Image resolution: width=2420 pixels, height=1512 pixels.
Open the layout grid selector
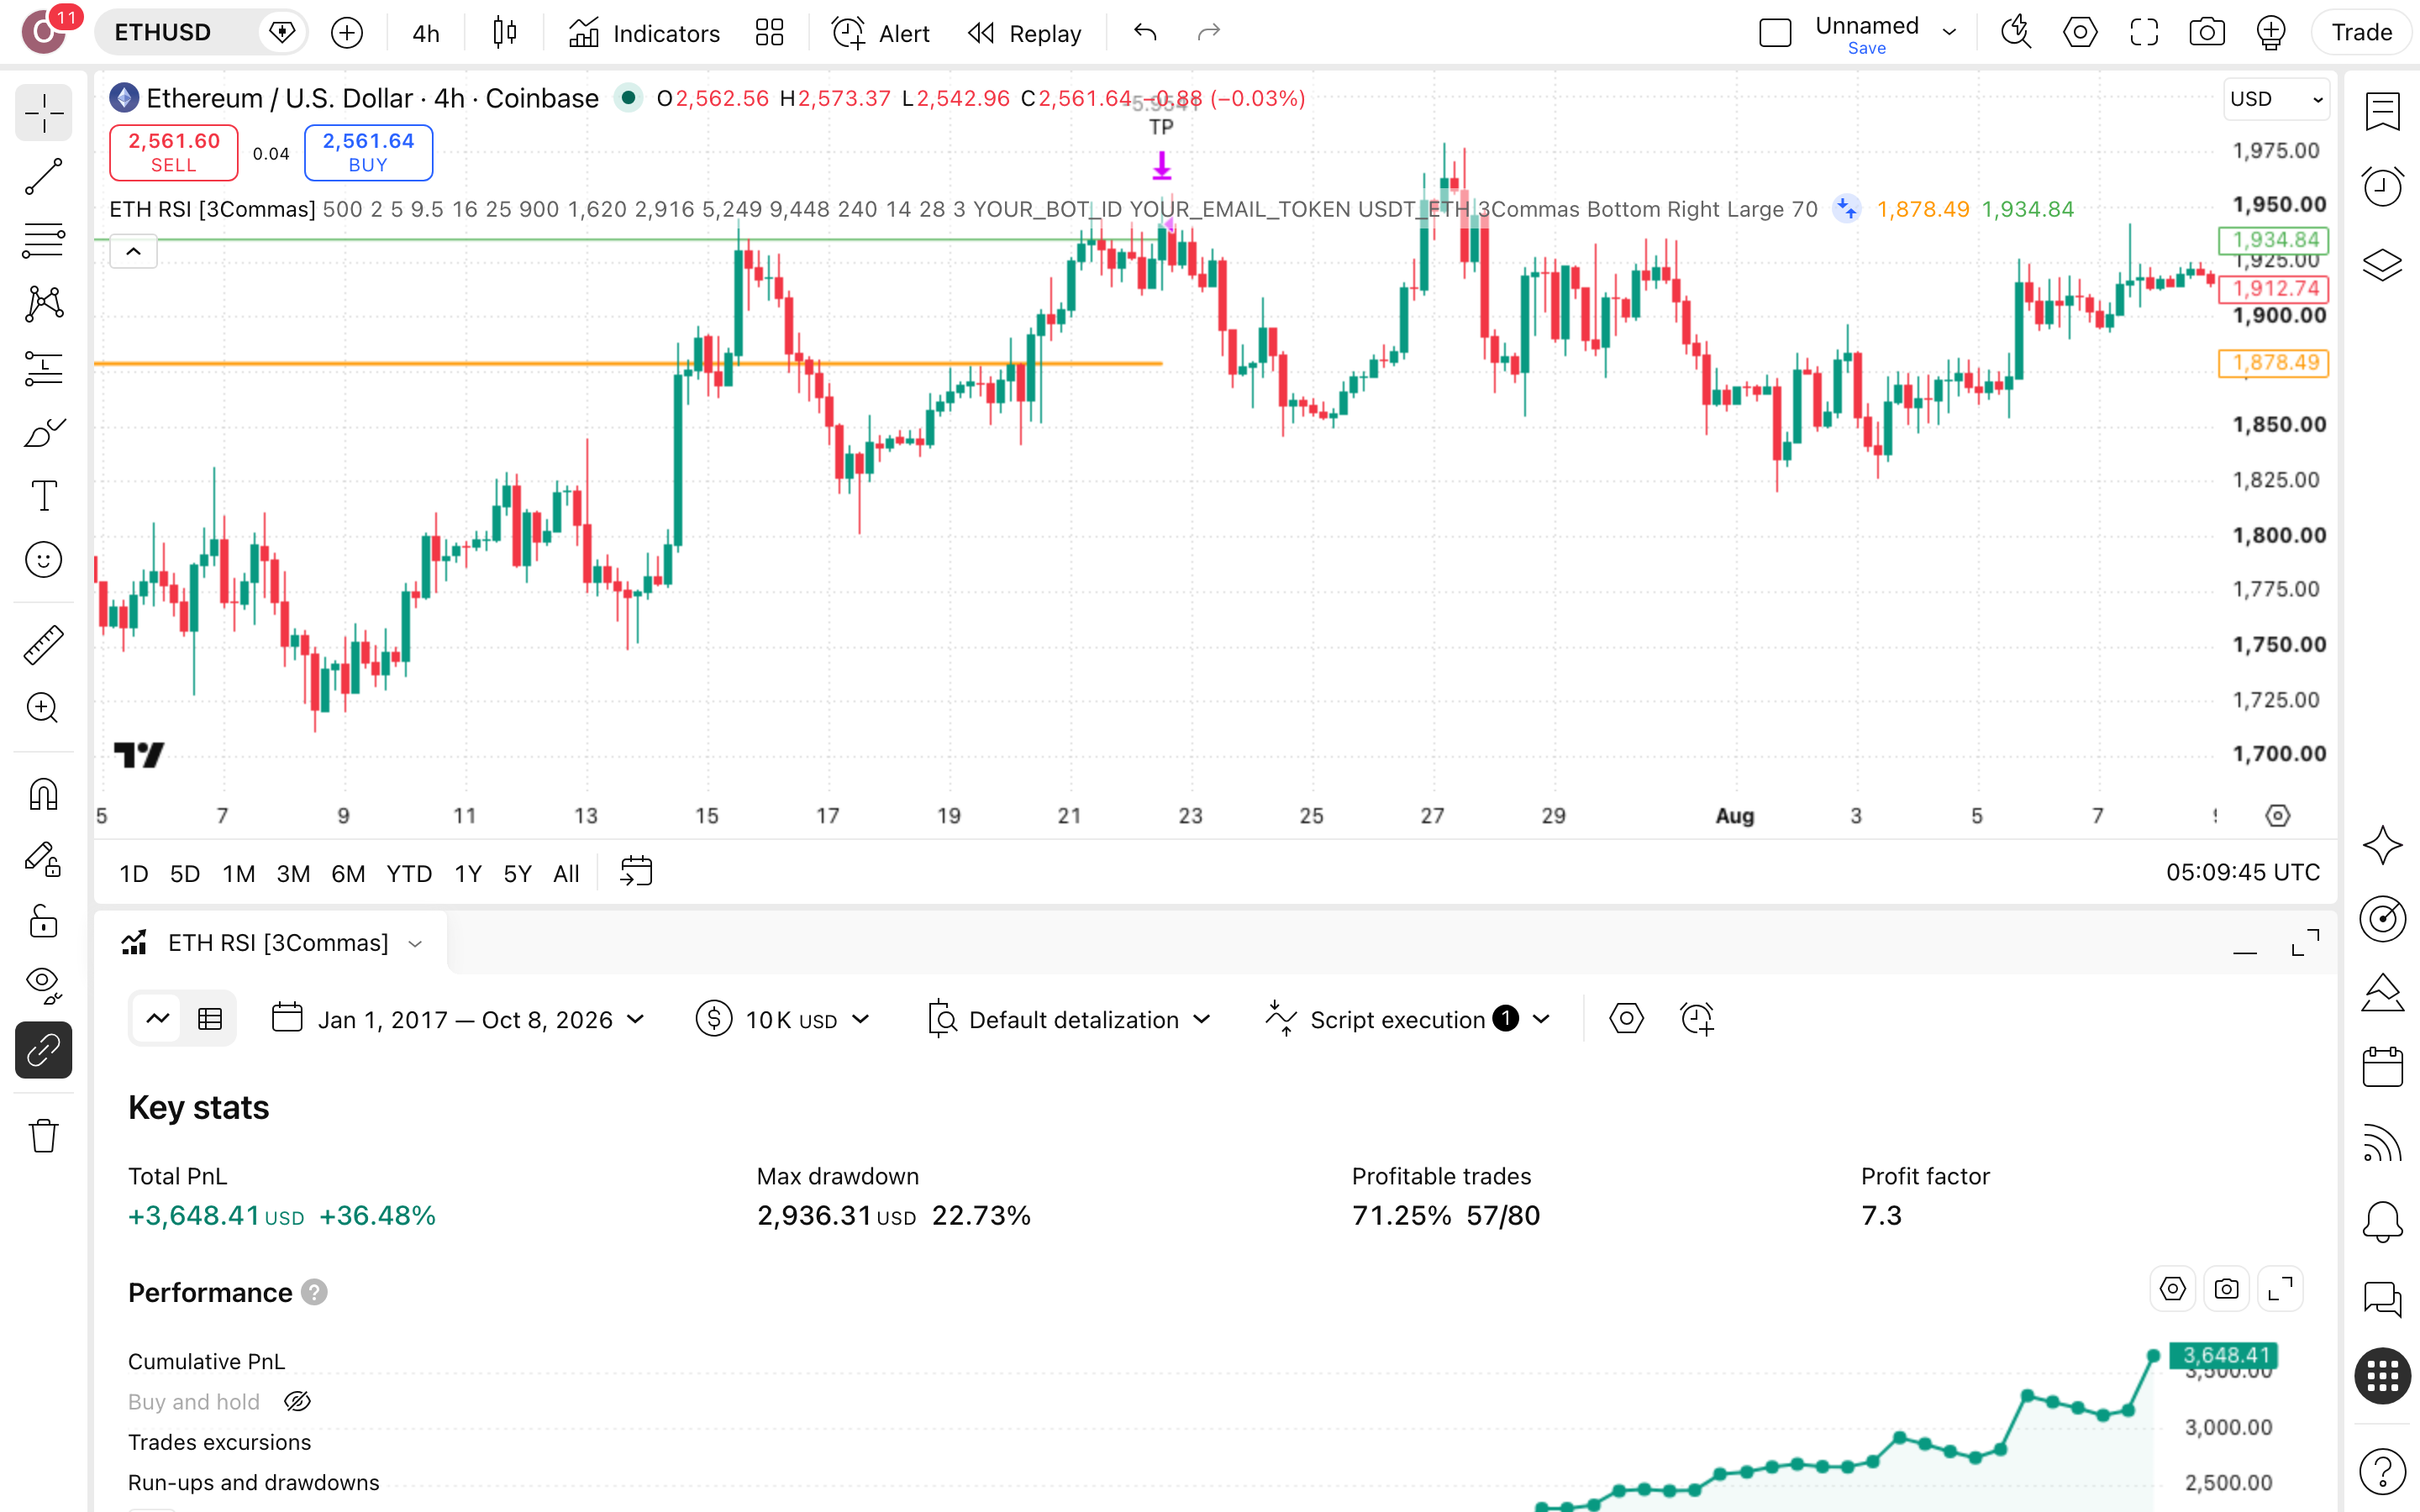pyautogui.click(x=769, y=33)
